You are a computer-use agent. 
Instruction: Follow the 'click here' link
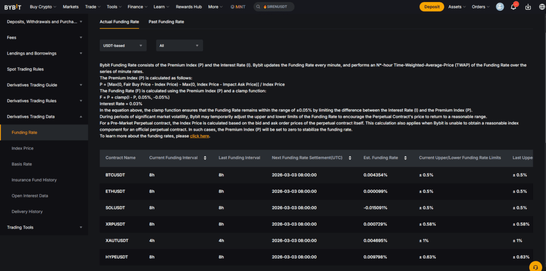pos(200,136)
